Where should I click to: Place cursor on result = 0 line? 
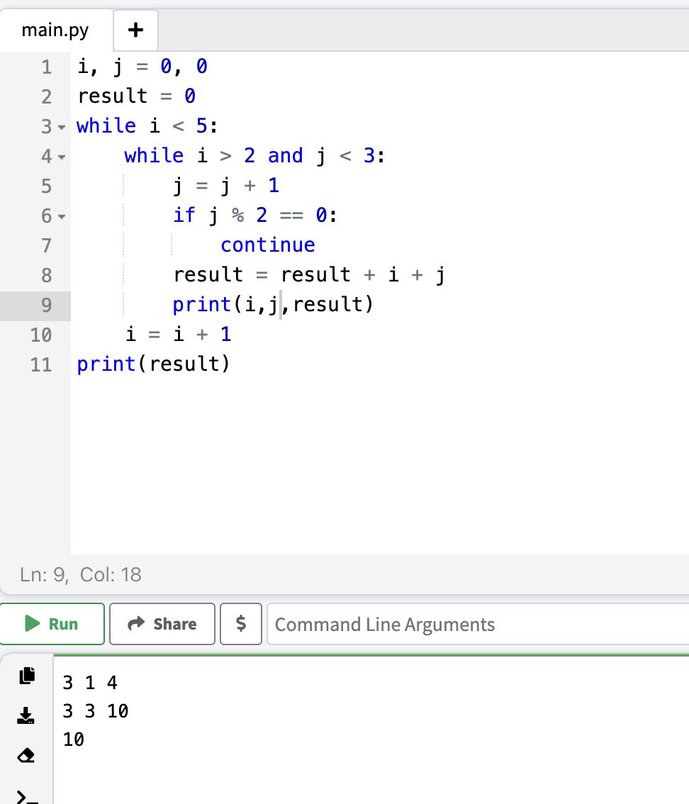(x=136, y=96)
